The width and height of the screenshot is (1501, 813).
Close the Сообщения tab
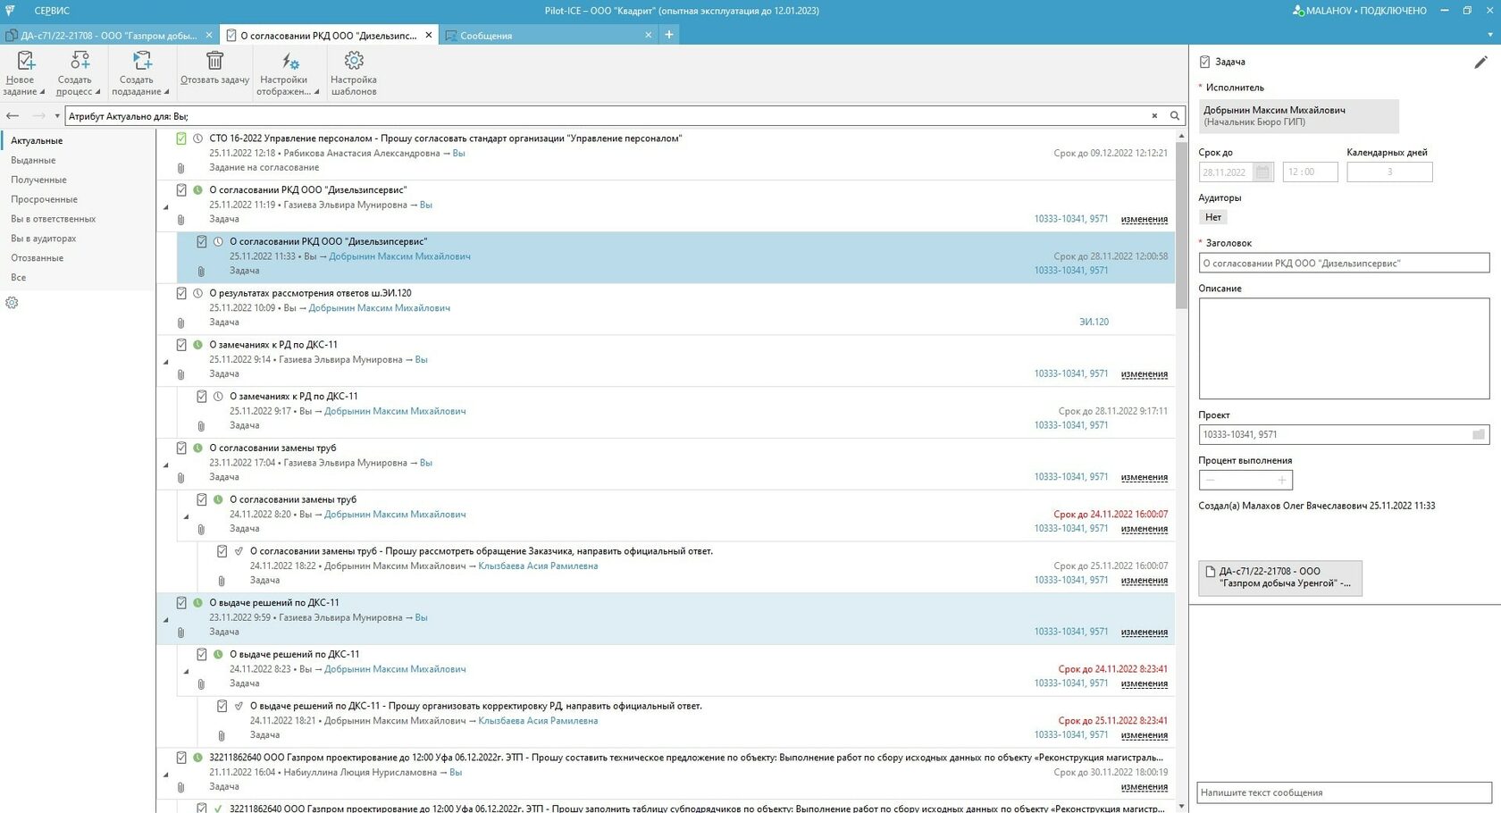point(649,35)
